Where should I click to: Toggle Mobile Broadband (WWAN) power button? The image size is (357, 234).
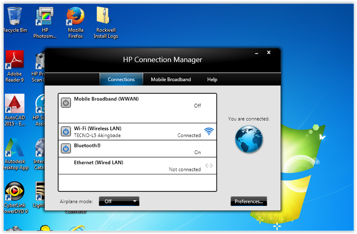pyautogui.click(x=66, y=103)
